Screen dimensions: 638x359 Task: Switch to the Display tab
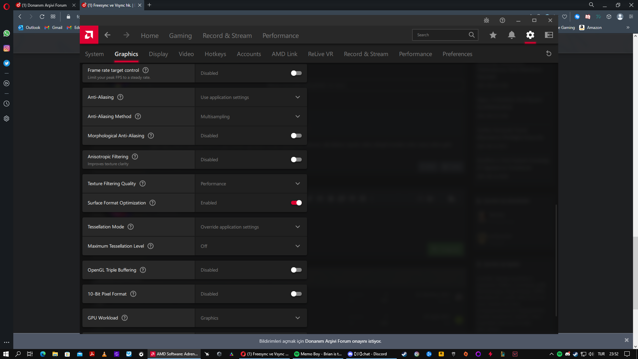tap(158, 54)
